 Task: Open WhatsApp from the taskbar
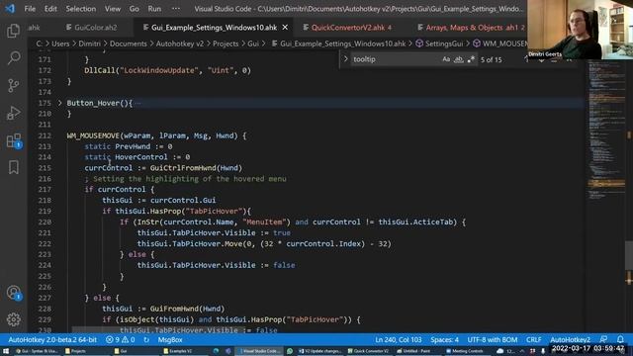(290, 351)
